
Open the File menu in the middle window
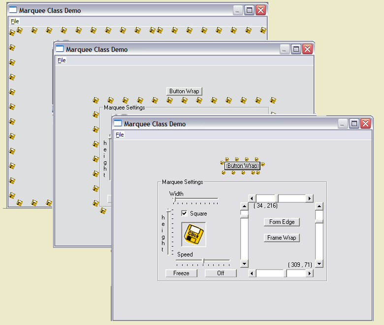(62, 60)
